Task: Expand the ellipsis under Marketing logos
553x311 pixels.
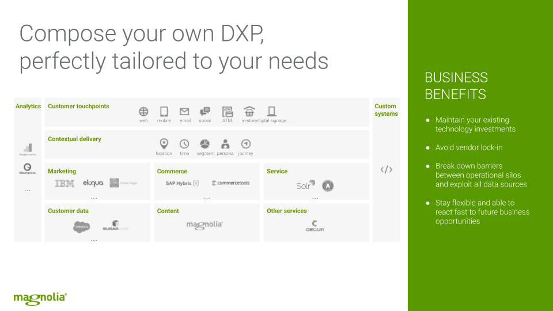Action: click(x=94, y=198)
